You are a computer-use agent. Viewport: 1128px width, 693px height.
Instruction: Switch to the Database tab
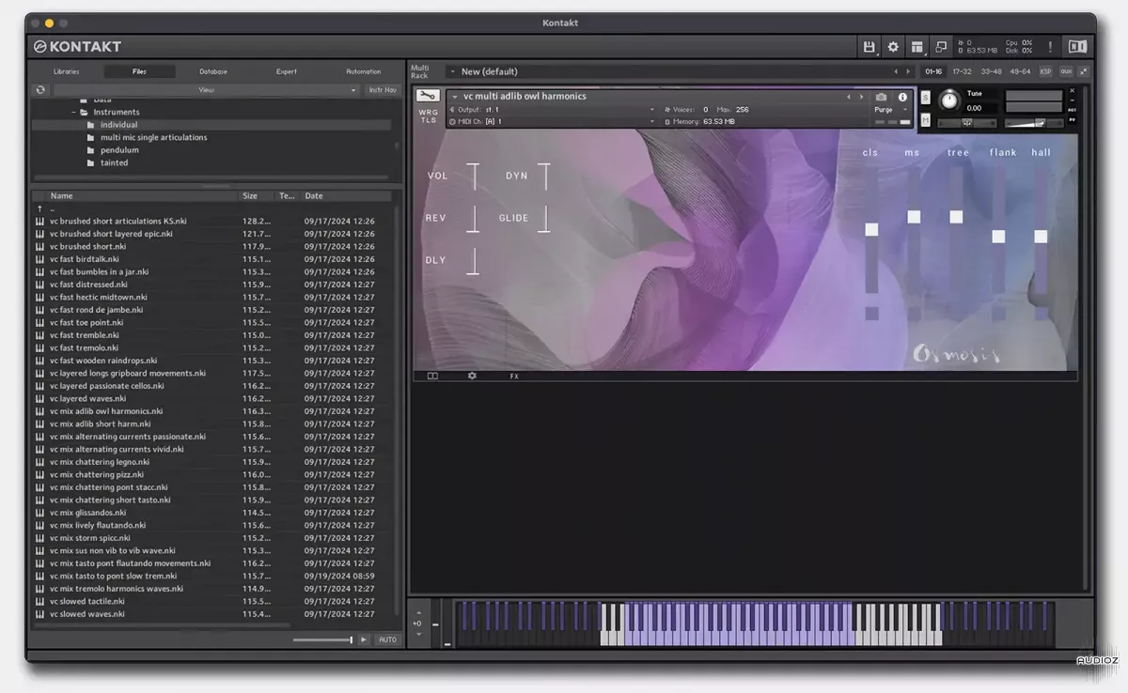[213, 71]
